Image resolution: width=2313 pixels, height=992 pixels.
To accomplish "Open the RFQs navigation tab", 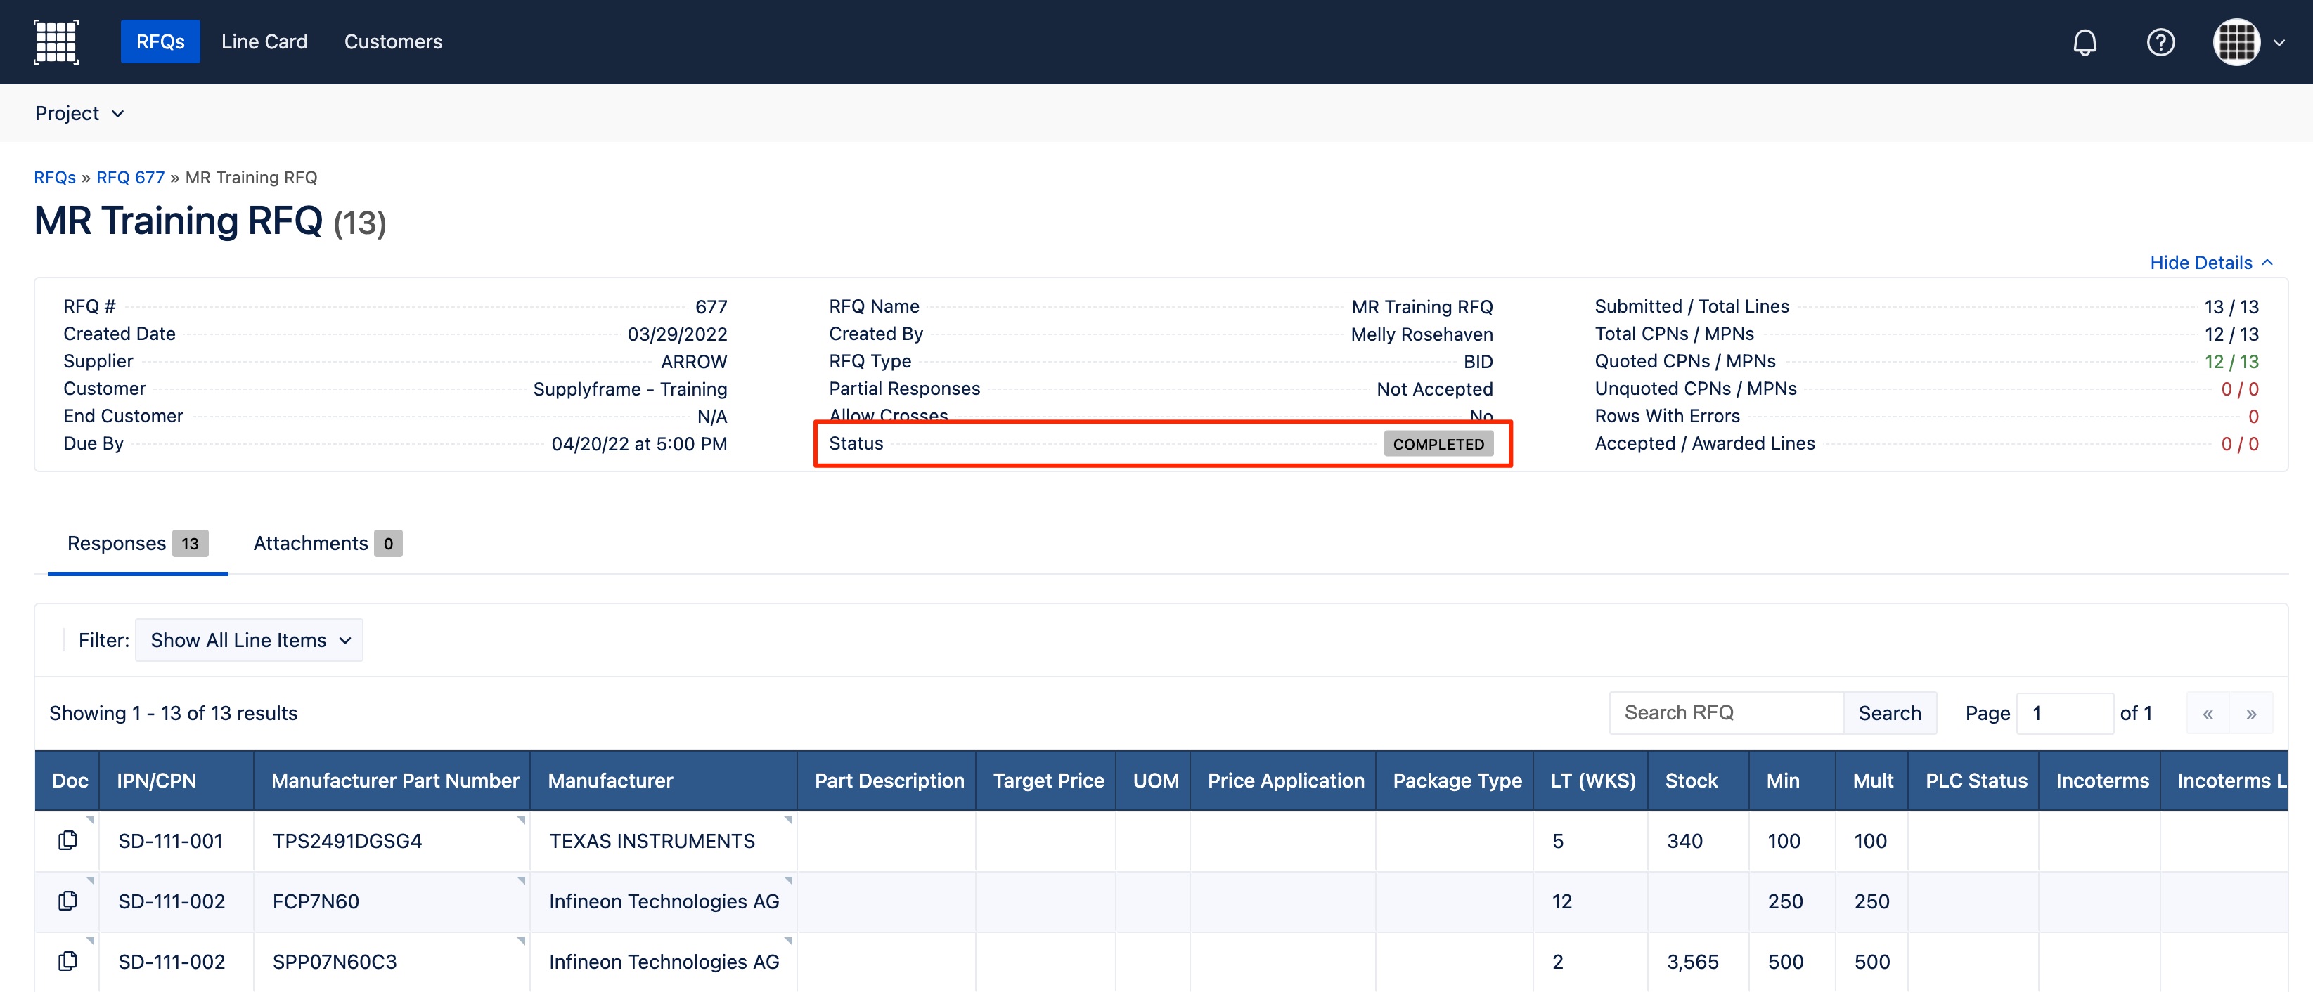I will pyautogui.click(x=160, y=41).
